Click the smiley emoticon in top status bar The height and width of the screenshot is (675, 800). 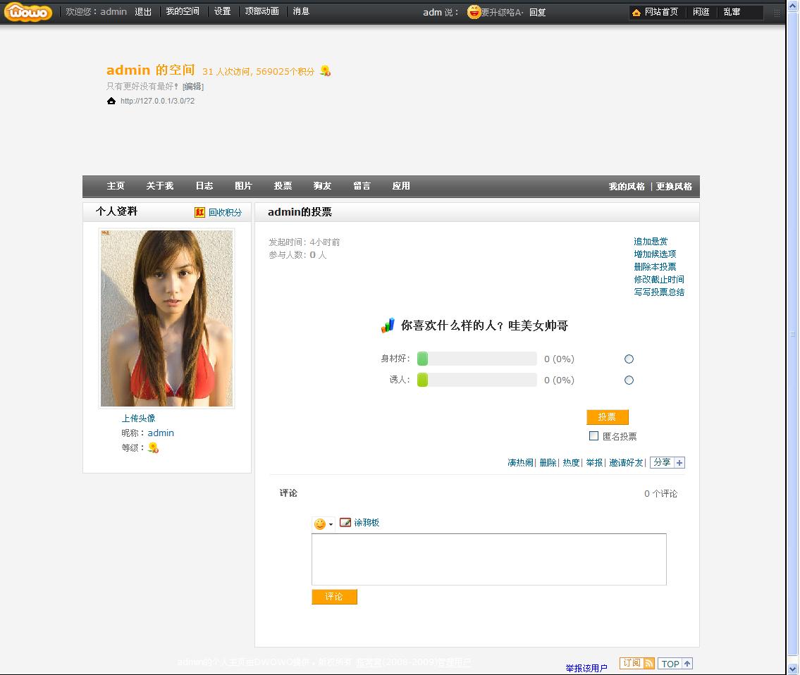tap(474, 12)
